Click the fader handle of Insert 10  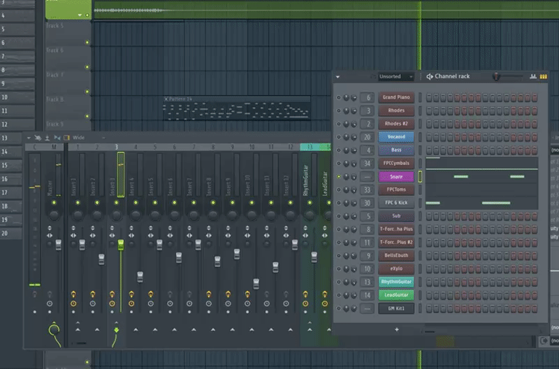[256, 284]
